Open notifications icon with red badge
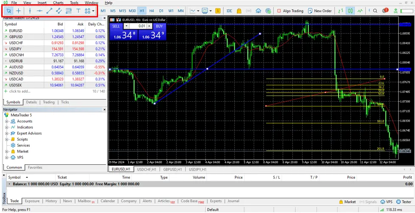 (x=385, y=11)
